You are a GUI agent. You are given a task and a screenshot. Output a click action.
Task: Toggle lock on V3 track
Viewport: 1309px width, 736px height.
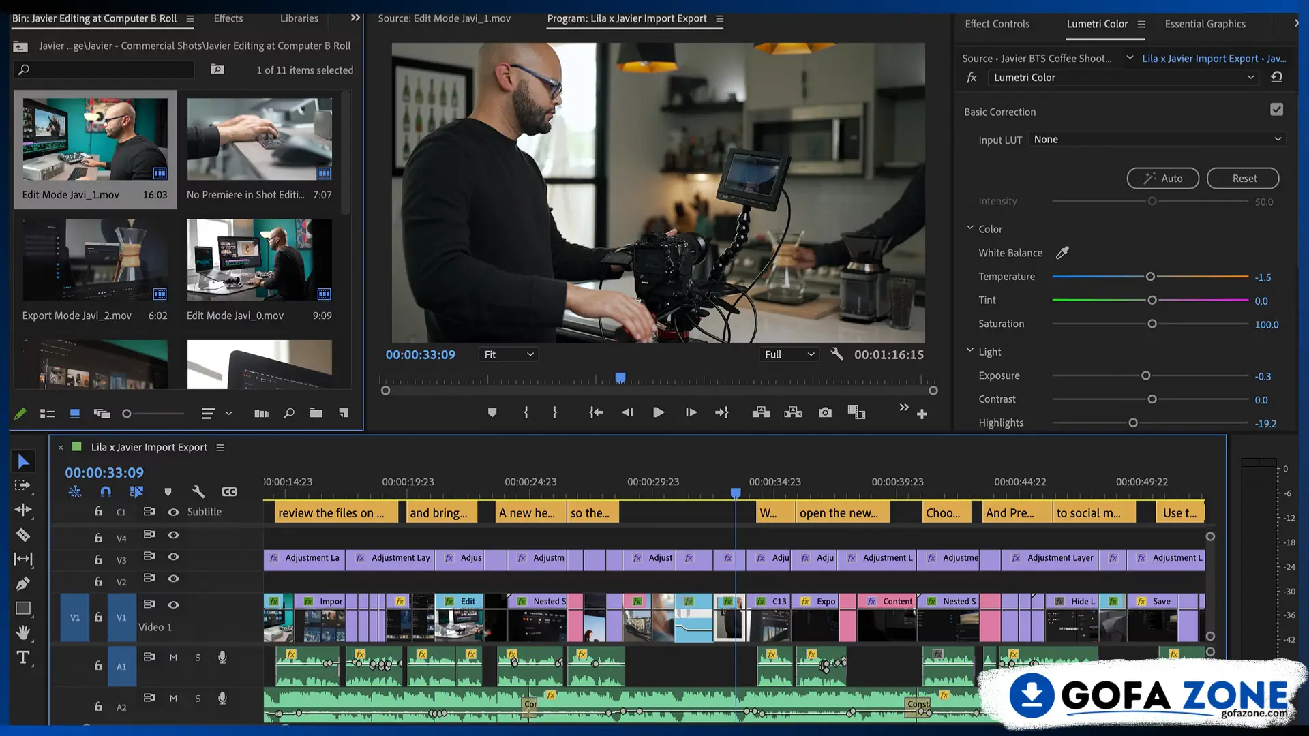98,559
